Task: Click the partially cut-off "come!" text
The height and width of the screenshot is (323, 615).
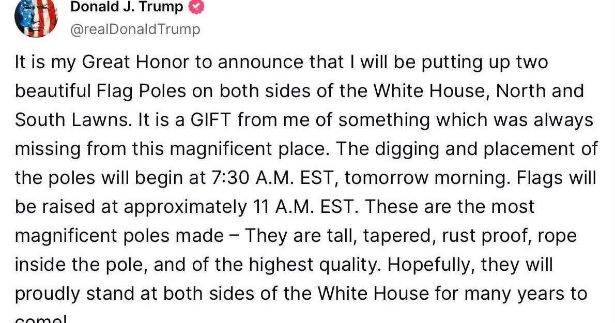Action: pos(41,319)
